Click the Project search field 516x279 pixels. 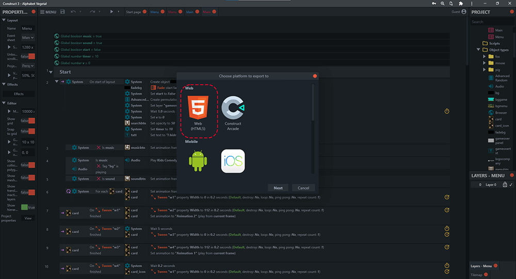[491, 22]
